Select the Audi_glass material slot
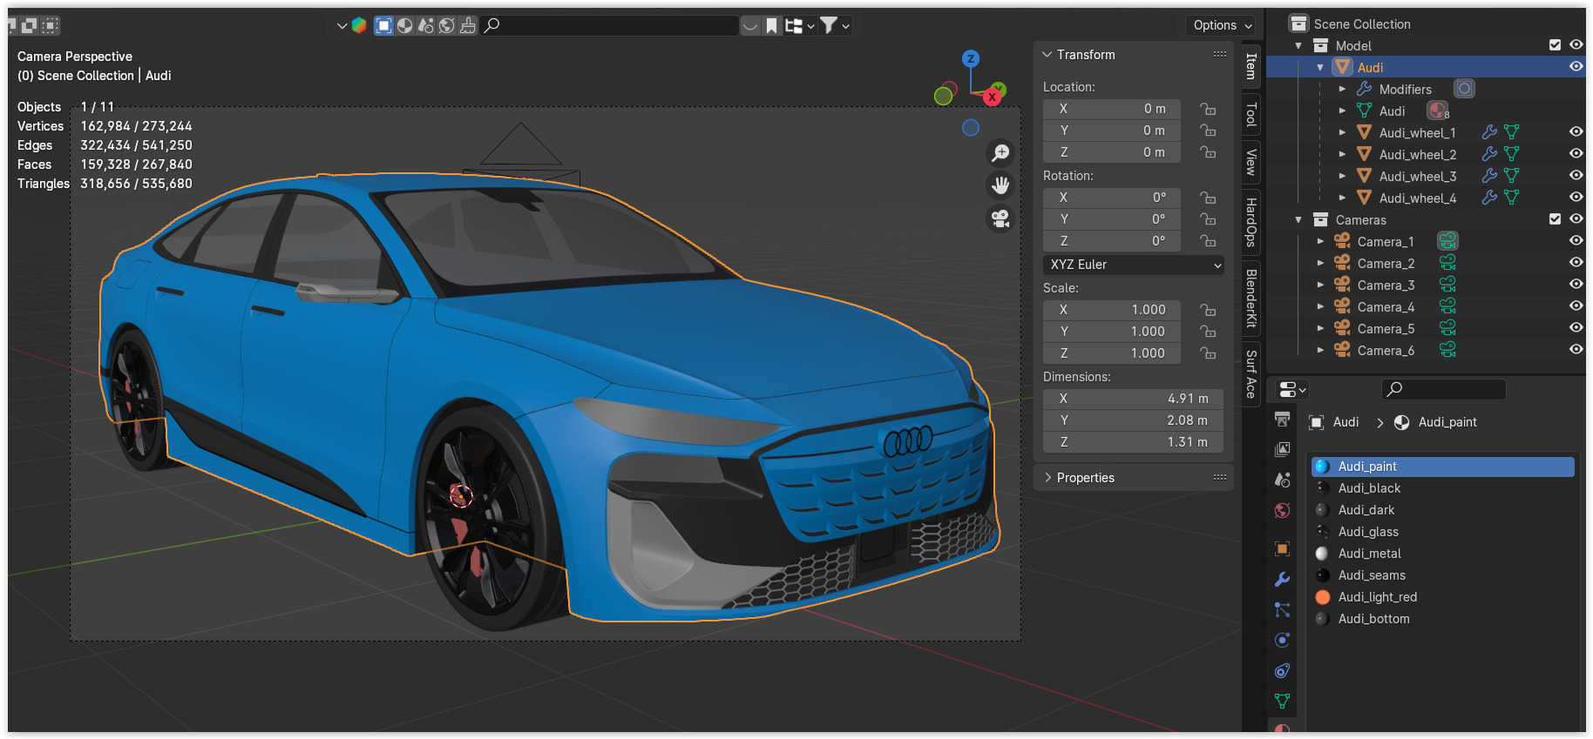The width and height of the screenshot is (1593, 739). click(x=1442, y=532)
